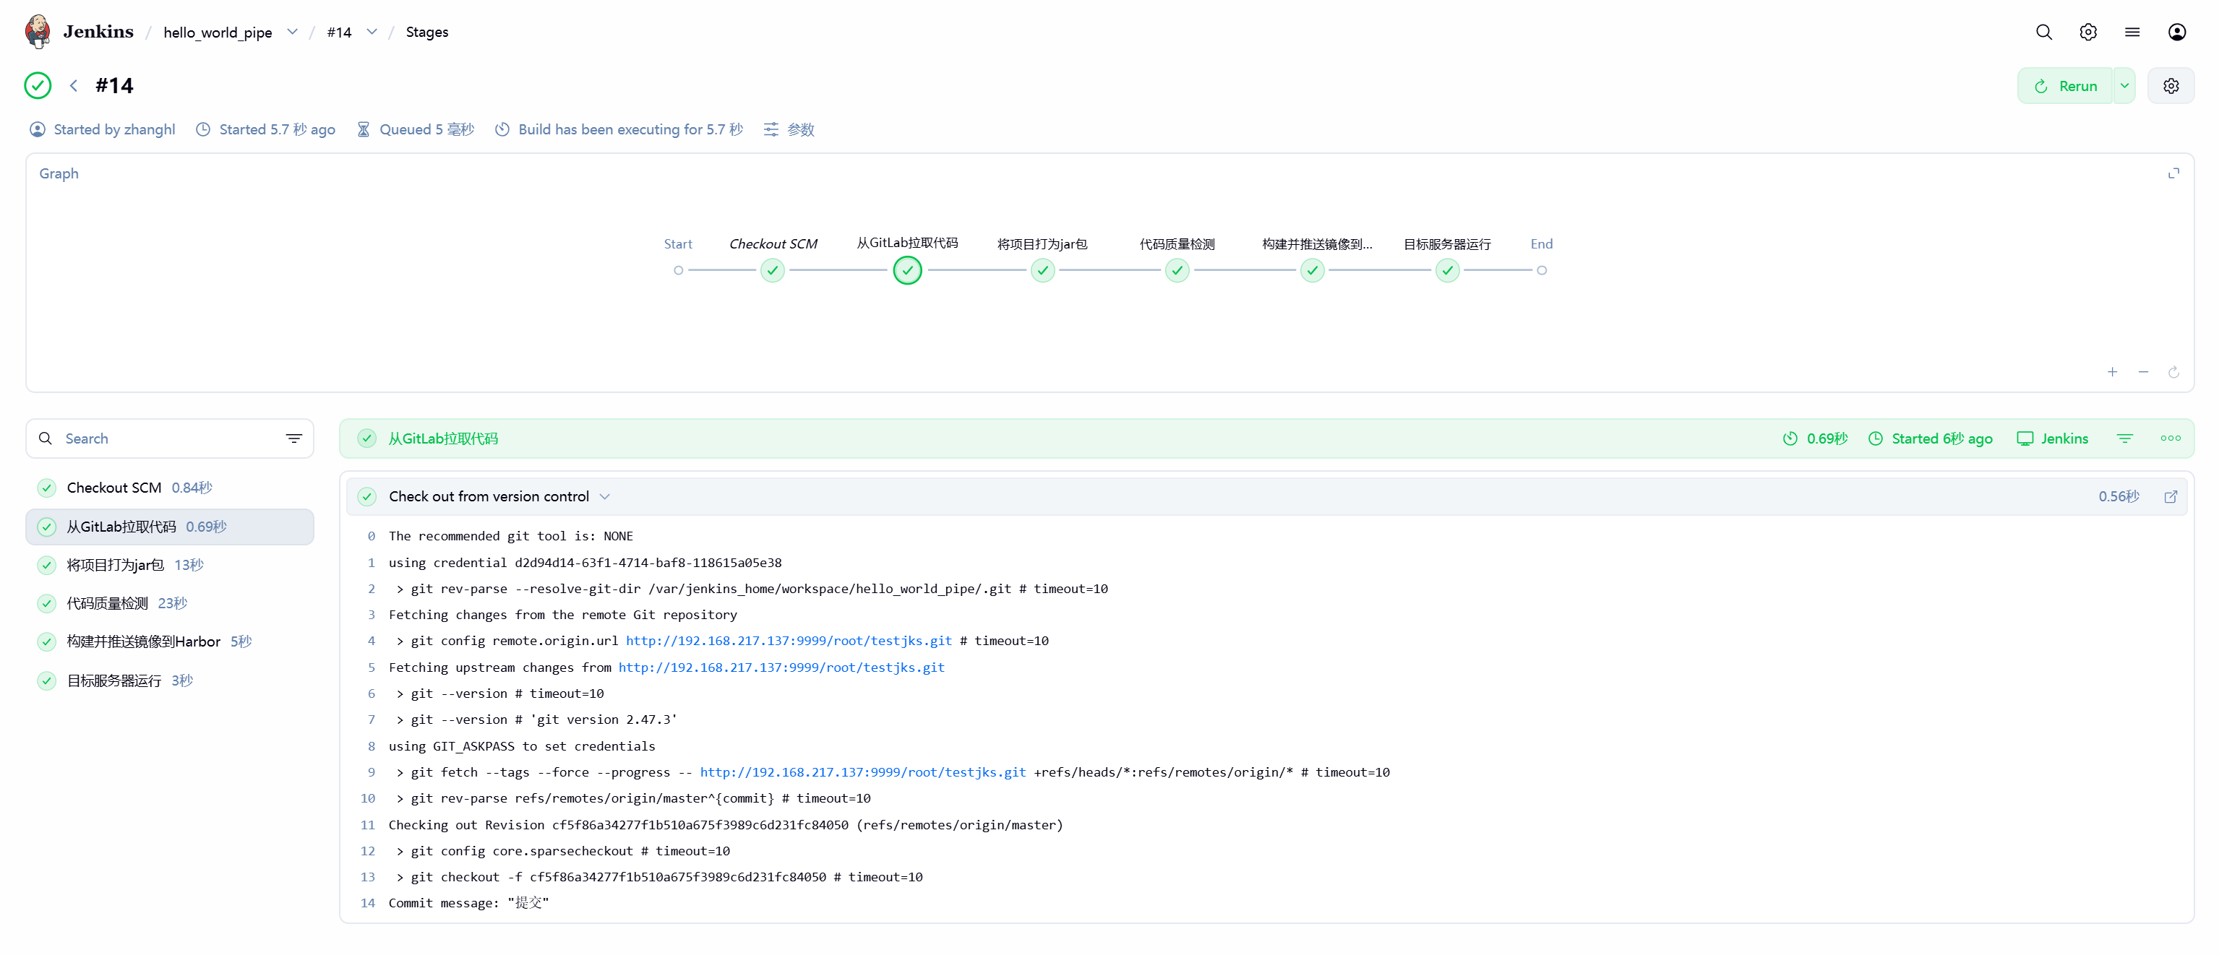Click the Checkout SCM node in graph
The image size is (2219, 955).
(x=773, y=270)
